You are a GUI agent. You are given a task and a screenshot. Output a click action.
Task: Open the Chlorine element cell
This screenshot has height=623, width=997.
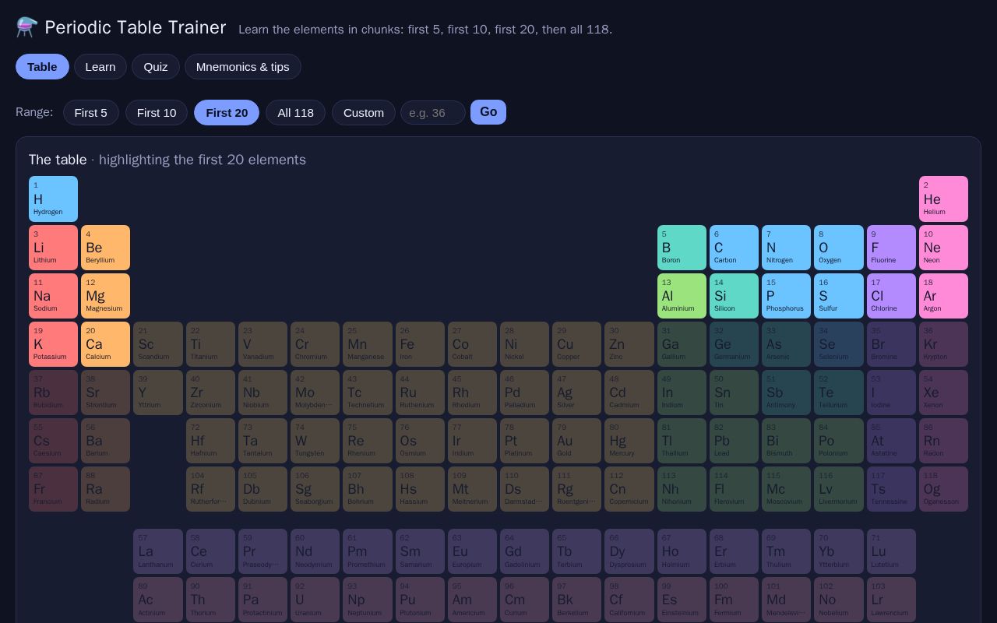pos(891,296)
